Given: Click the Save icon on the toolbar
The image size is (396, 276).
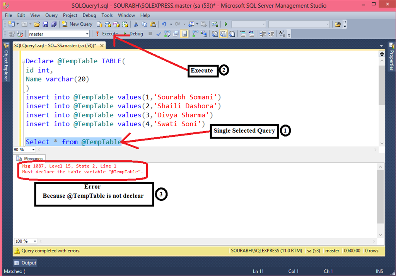Looking at the screenshot, I should click(46, 24).
